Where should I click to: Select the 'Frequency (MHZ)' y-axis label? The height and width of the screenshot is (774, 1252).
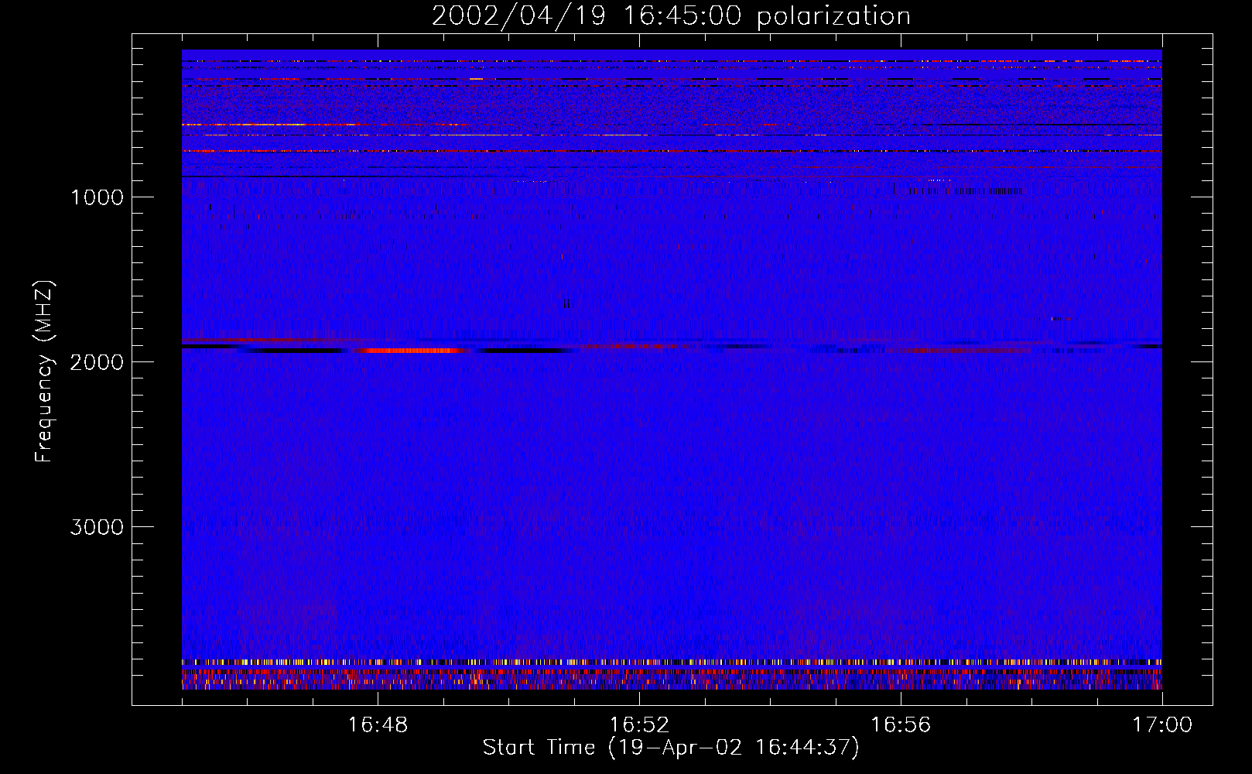click(x=43, y=372)
